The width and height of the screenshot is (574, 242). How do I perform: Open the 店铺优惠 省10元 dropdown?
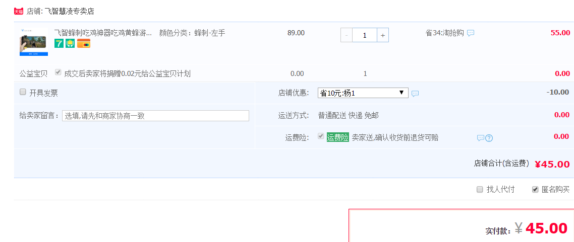click(363, 93)
